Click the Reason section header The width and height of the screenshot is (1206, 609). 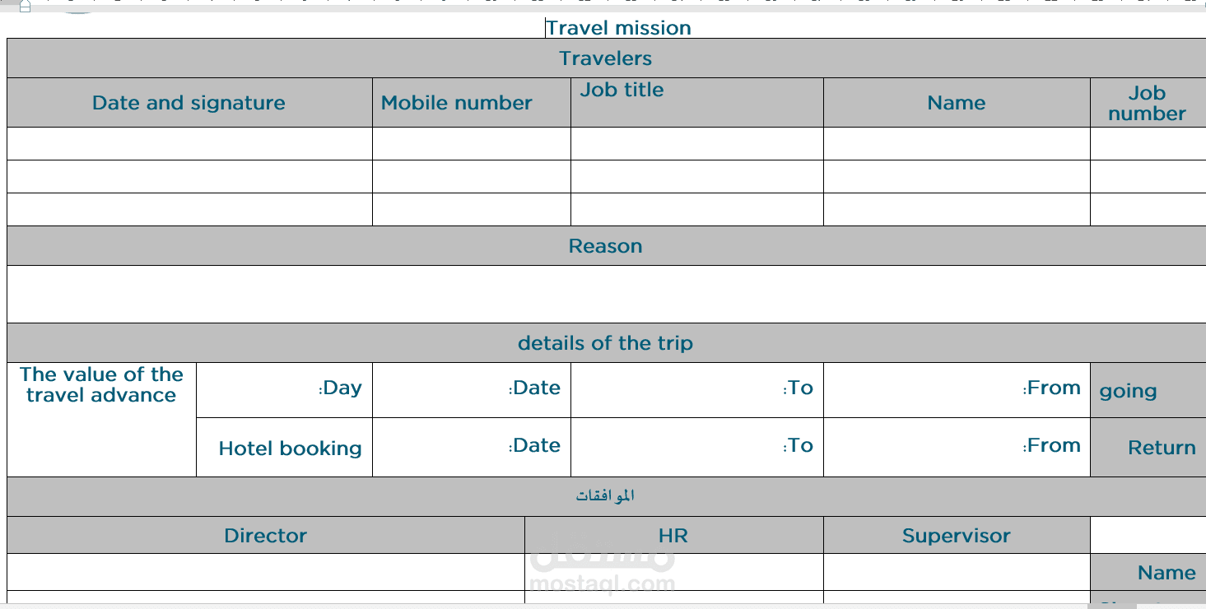(606, 246)
